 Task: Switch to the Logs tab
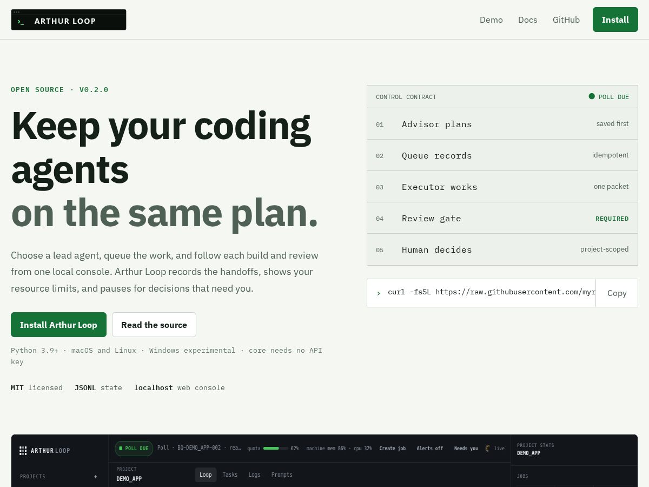click(255, 475)
